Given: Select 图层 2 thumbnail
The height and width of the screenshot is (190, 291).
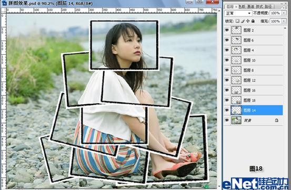Looking at the screenshot, I should 236,30.
